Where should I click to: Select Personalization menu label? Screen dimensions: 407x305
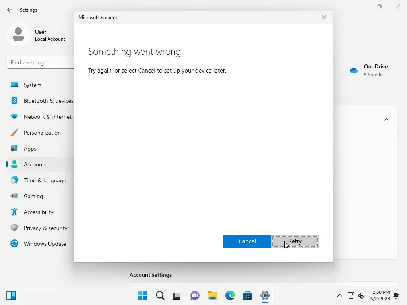pos(42,133)
